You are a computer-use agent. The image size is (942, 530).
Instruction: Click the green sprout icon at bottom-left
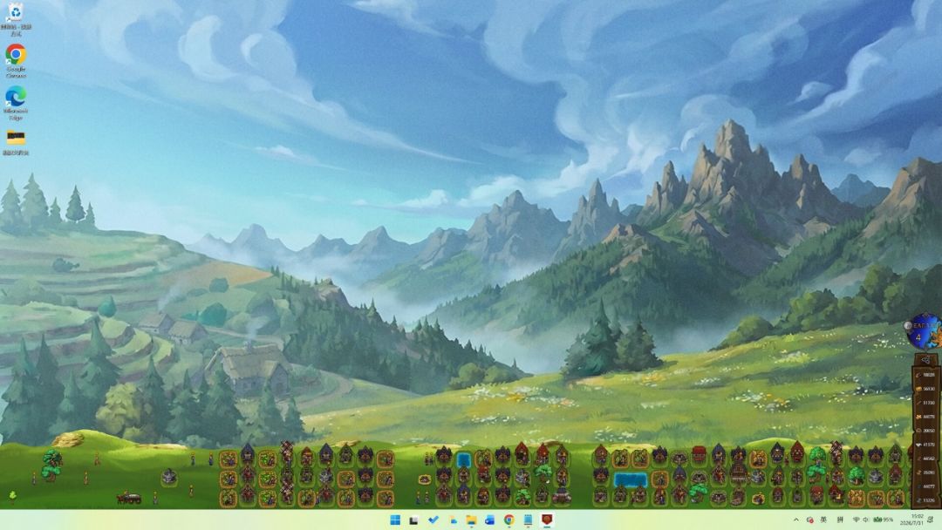pyautogui.click(x=12, y=495)
